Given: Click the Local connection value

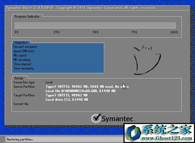Looking at the screenshot, I should point(49,82).
